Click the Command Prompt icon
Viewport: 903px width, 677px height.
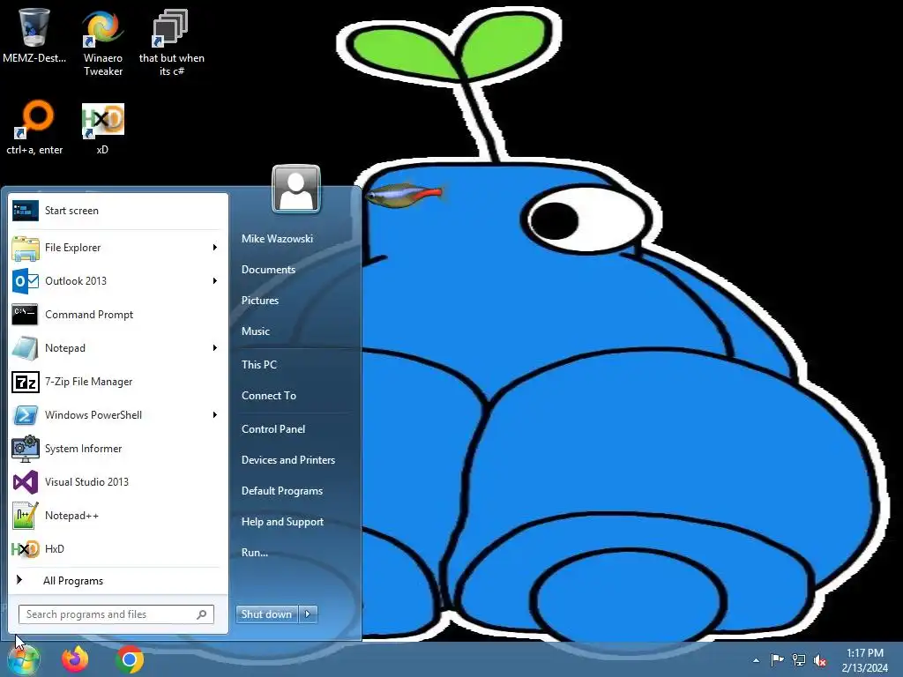pyautogui.click(x=25, y=315)
